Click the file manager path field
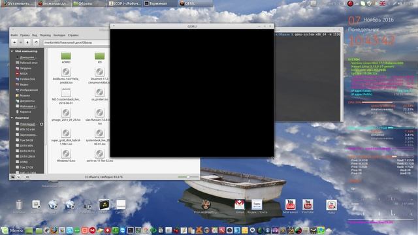The height and width of the screenshot is (235, 418). pos(76,42)
